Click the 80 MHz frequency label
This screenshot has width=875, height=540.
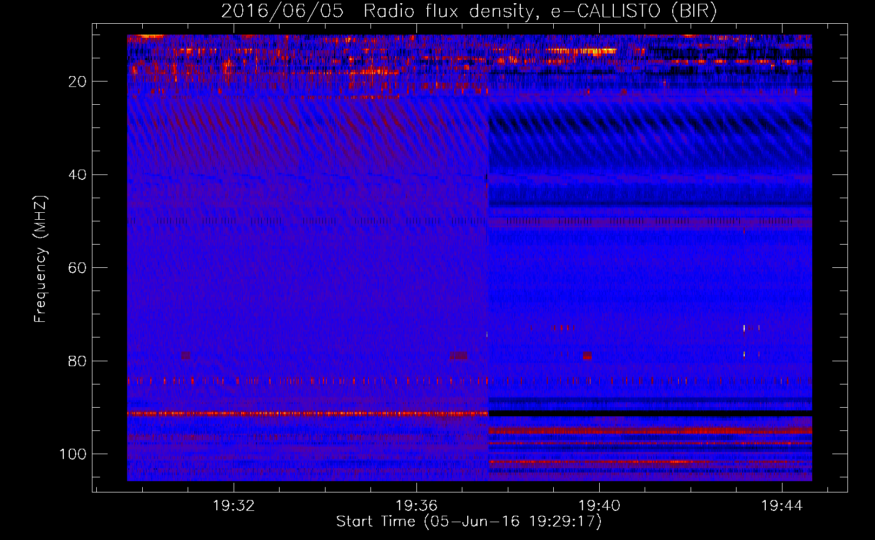[77, 361]
